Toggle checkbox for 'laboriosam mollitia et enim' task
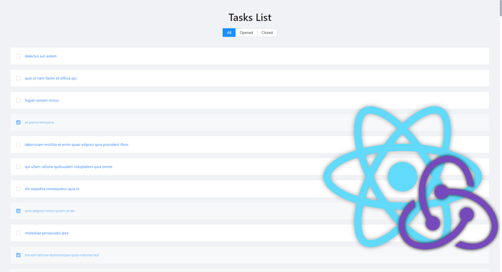The height and width of the screenshot is (272, 502). click(19, 145)
